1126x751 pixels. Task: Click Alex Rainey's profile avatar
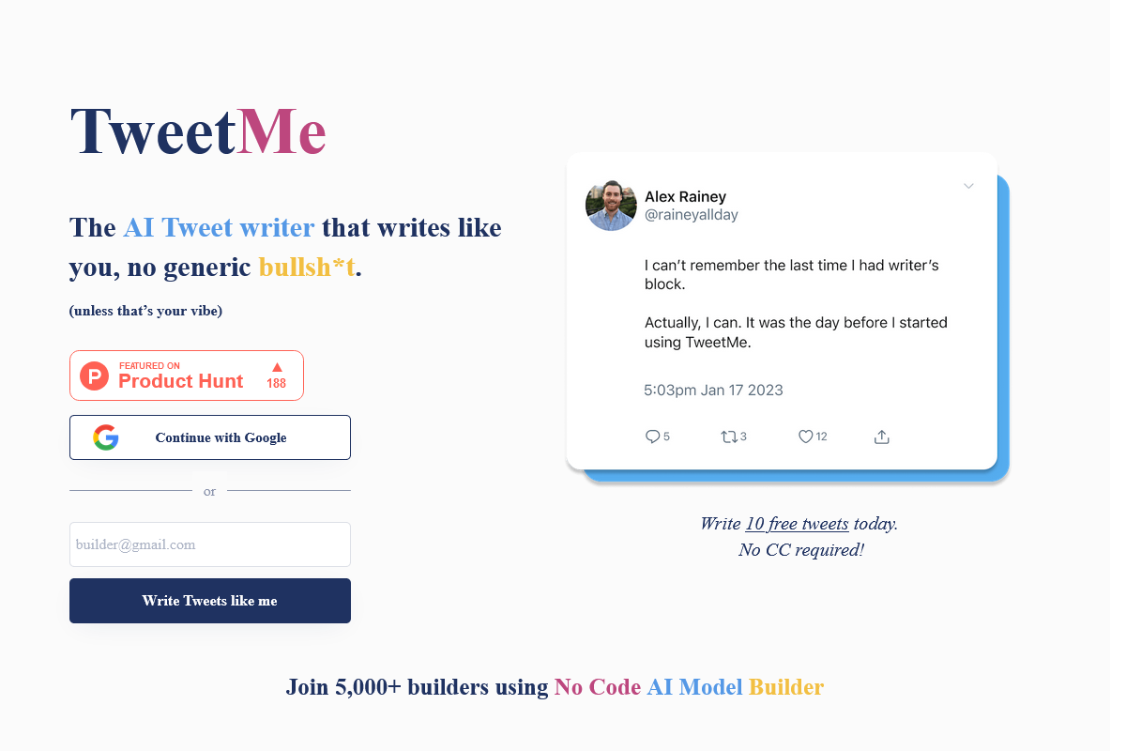(611, 206)
